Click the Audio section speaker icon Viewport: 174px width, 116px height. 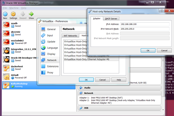tap(81, 88)
